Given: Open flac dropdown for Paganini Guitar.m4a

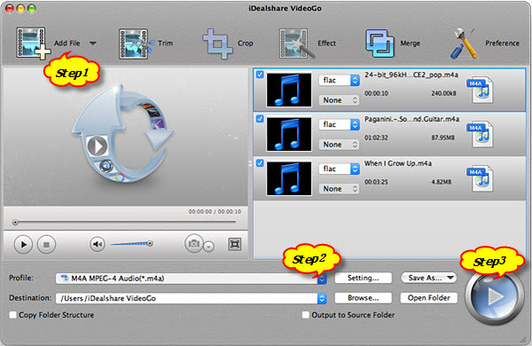Looking at the screenshot, I should [339, 124].
